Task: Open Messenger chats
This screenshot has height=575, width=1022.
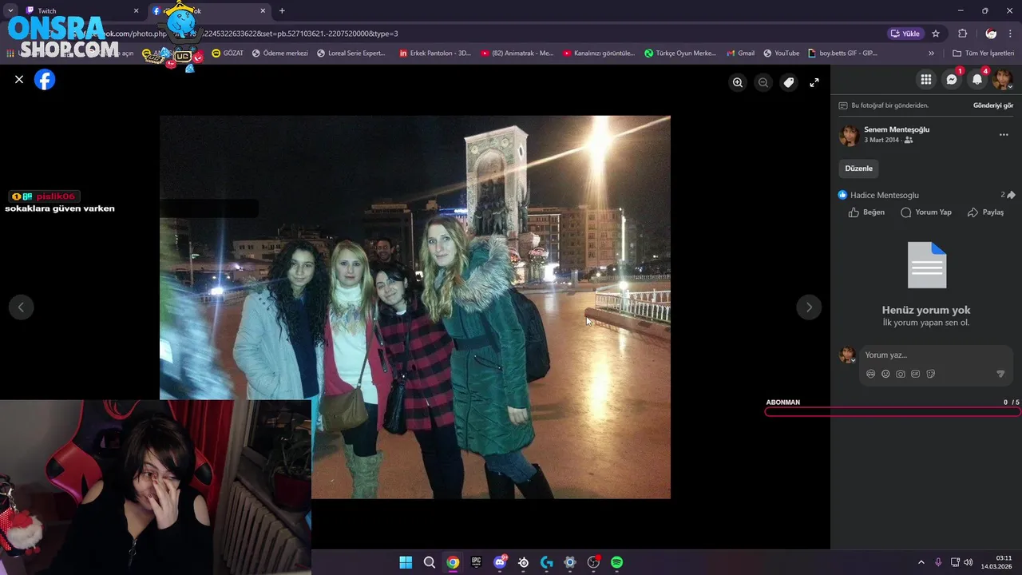Action: pyautogui.click(x=952, y=79)
